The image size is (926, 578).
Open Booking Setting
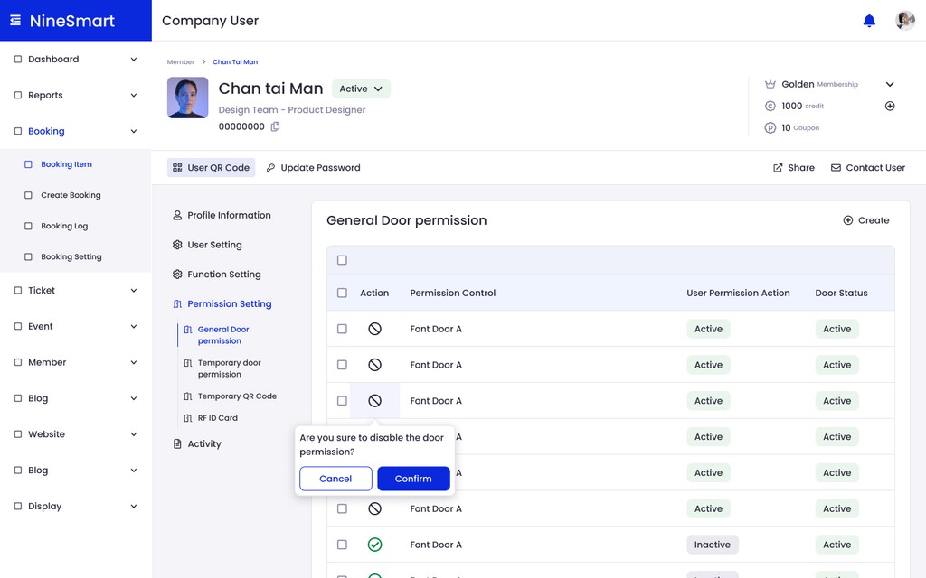[71, 256]
